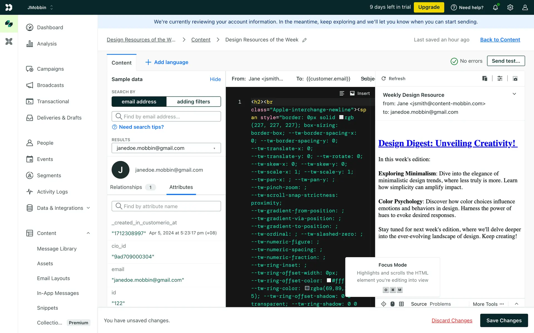
Task: Open Activity Logs from sidebar
Action: 52,192
